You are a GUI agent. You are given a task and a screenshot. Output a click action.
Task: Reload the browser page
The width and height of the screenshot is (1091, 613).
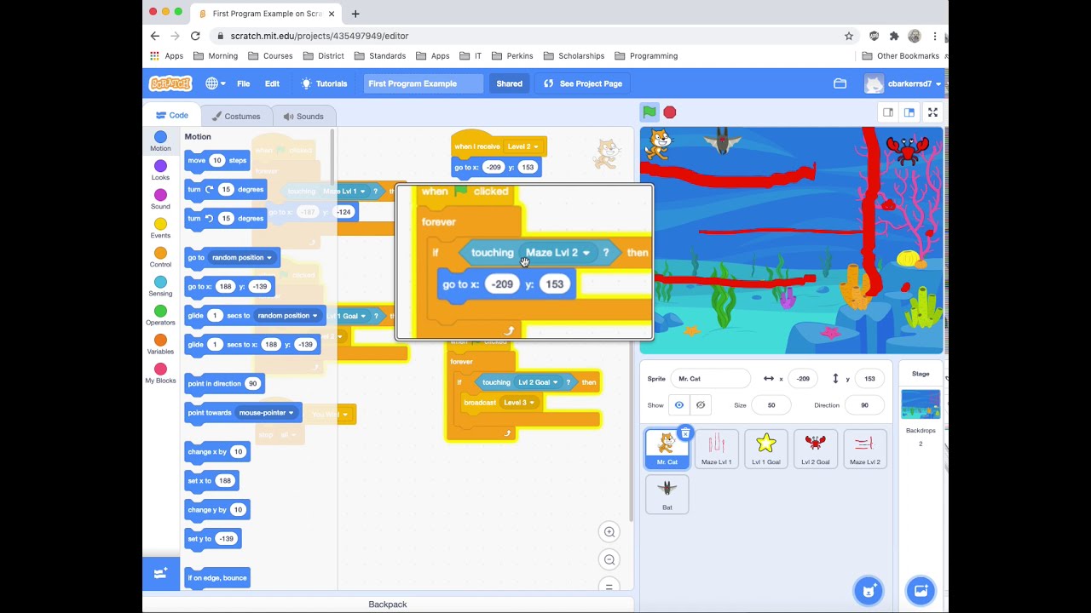(x=195, y=36)
